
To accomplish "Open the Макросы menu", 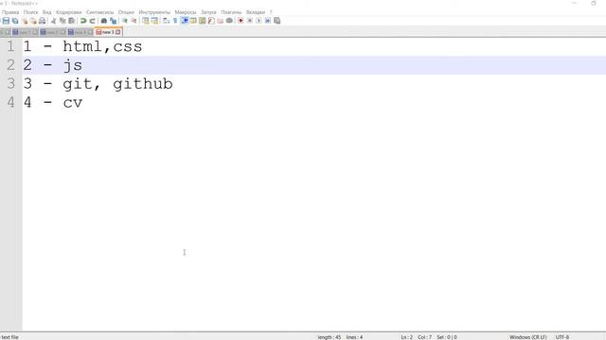I will (x=186, y=12).
